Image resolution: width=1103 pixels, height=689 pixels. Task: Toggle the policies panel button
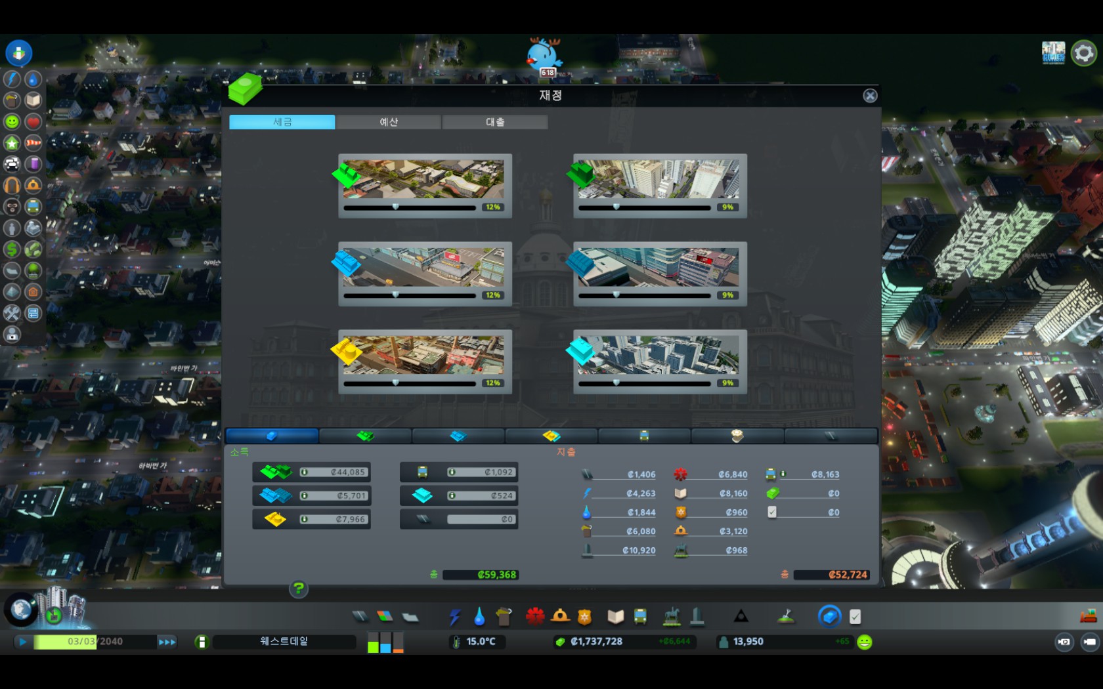pos(855,616)
